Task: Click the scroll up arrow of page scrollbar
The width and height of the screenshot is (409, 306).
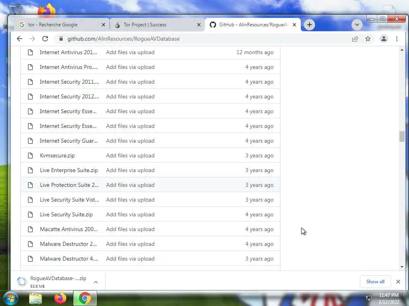Action: click(402, 50)
